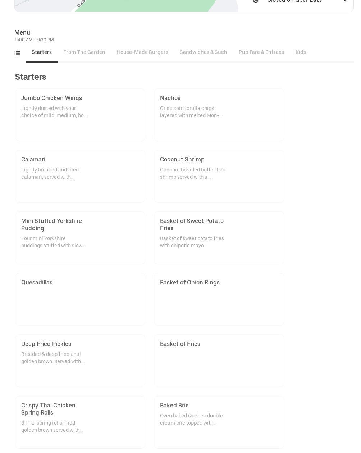
Task: View the Coconut Shrimp item
Action: pos(219,177)
